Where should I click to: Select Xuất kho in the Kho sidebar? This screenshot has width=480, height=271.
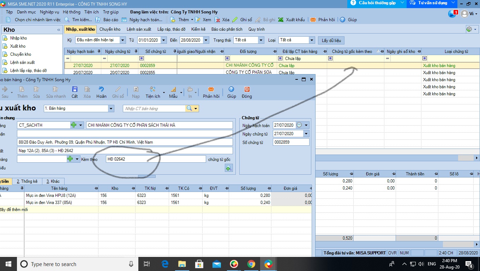[18, 46]
